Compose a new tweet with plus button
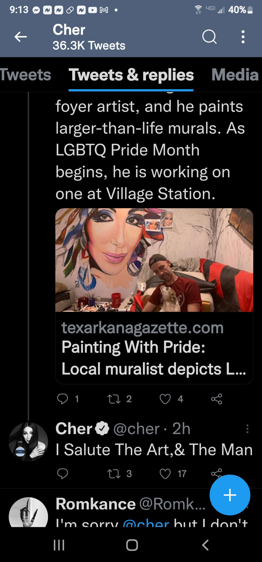 [230, 495]
